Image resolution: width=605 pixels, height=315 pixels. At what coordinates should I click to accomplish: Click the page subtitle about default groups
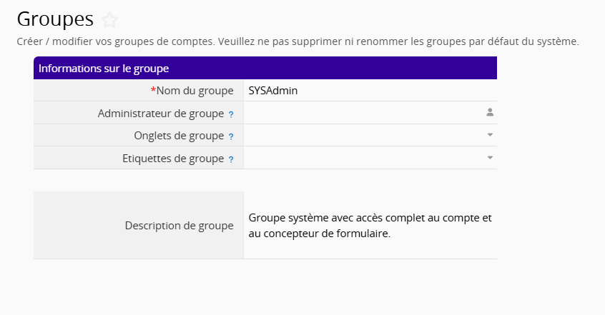[298, 41]
